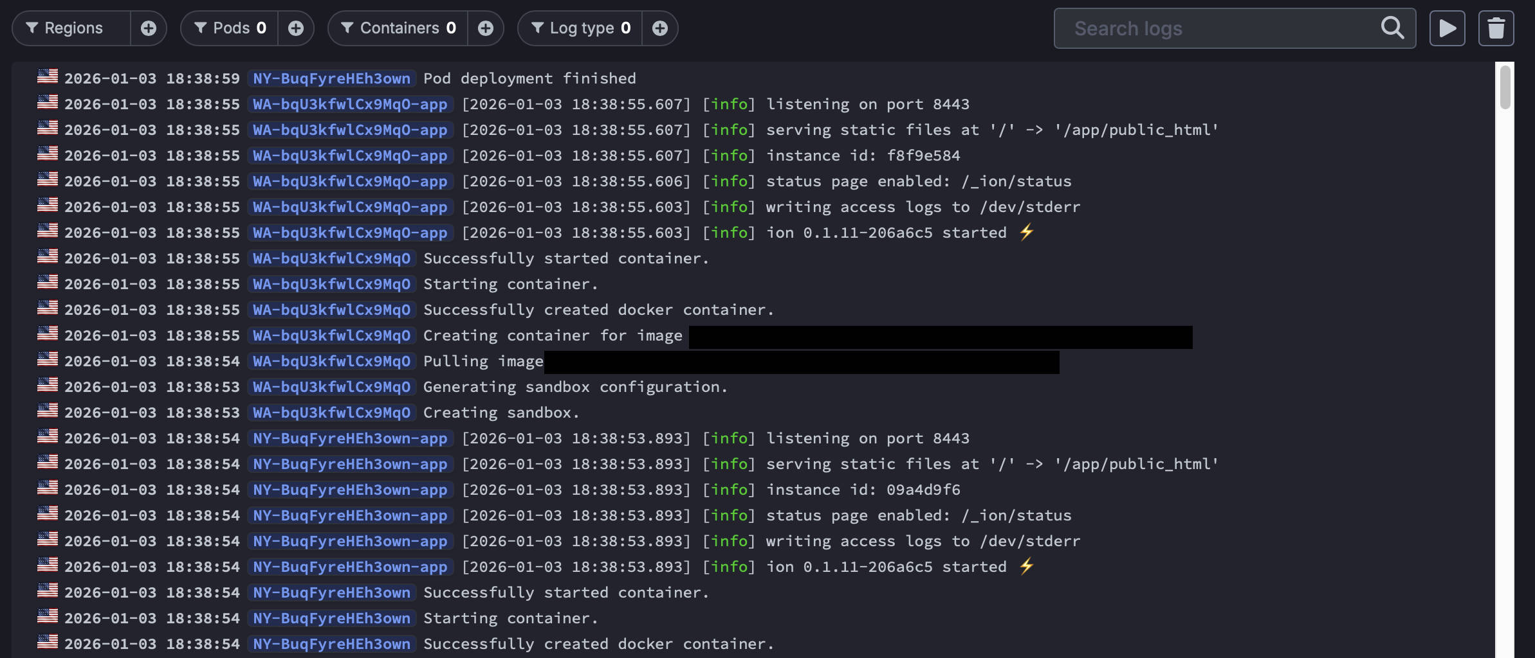This screenshot has height=658, width=1535.
Task: Click the plus icon next to Containers filter
Action: [x=486, y=28]
